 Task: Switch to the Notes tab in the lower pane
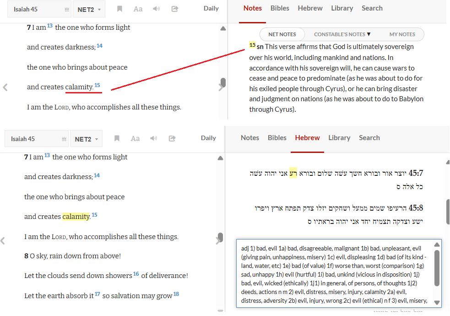(x=250, y=138)
